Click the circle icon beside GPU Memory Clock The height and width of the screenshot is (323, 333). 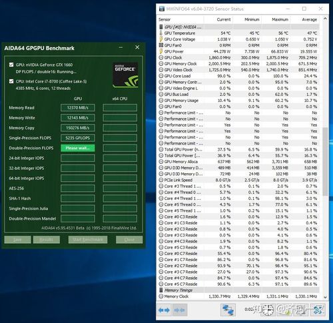click(x=161, y=63)
